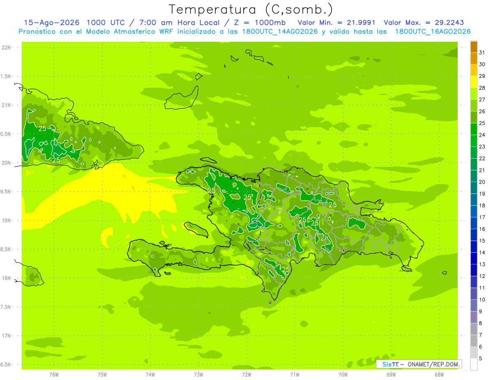This screenshot has height=380, width=493.
Task: Click the legend value "25" on color bar
Action: tap(482, 123)
